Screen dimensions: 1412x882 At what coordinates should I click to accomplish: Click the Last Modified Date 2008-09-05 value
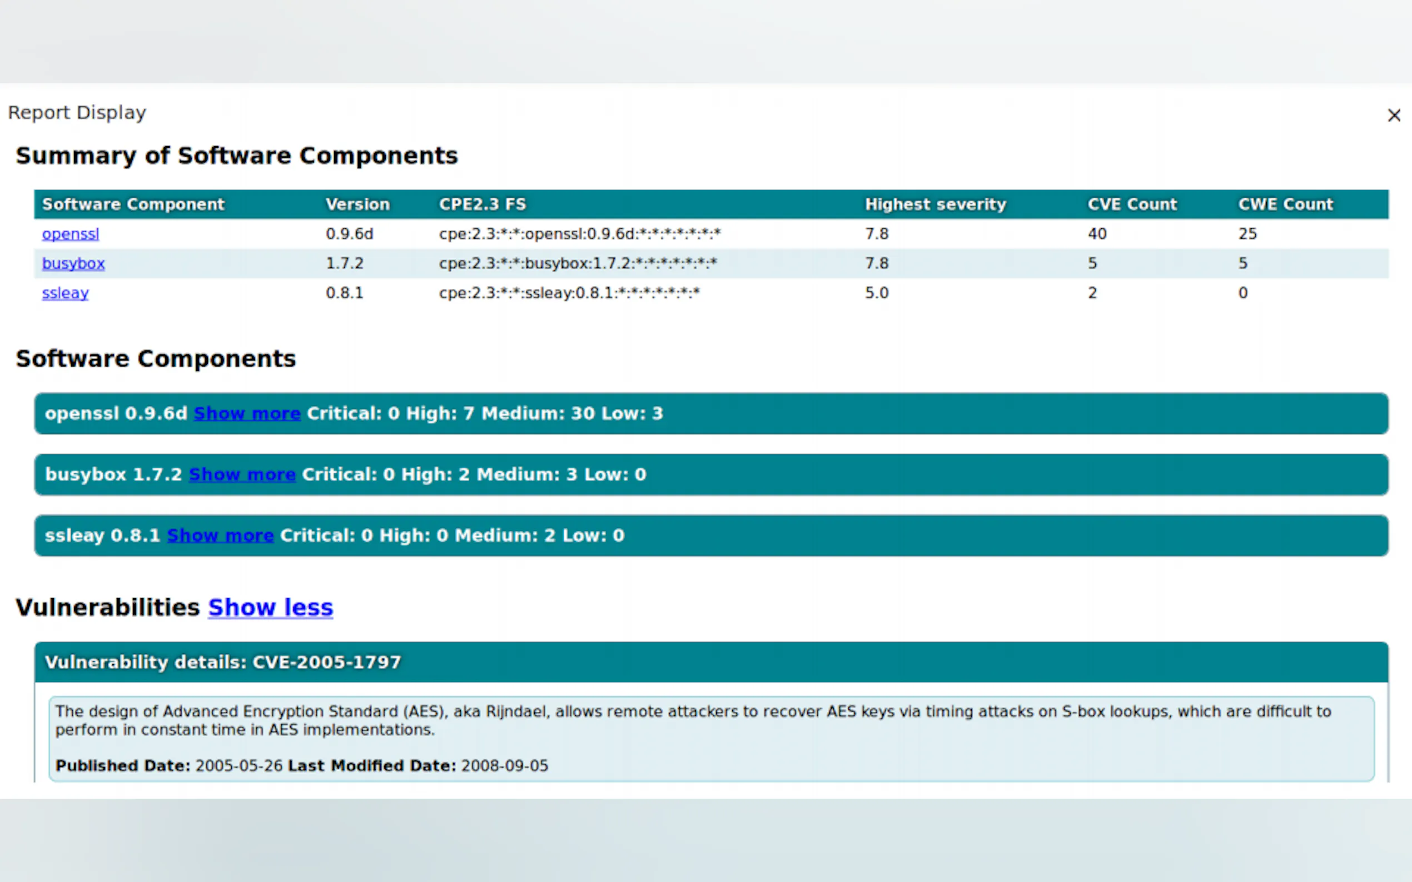[x=505, y=765]
